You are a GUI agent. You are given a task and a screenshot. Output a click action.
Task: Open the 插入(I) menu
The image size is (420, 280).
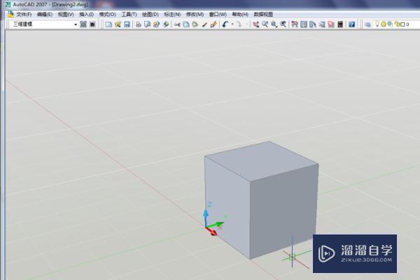[x=86, y=15]
